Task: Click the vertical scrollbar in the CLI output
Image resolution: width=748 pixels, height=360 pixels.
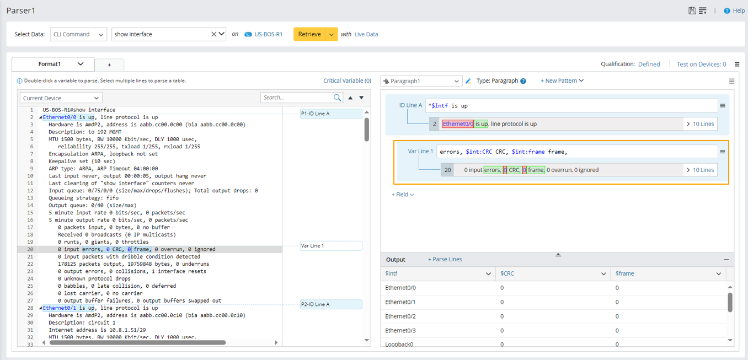Action: click(x=367, y=130)
